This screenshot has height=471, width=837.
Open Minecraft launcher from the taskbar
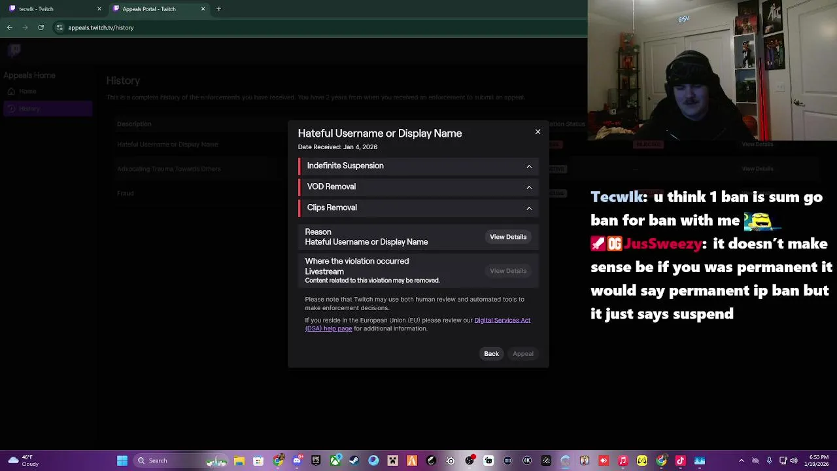392,461
